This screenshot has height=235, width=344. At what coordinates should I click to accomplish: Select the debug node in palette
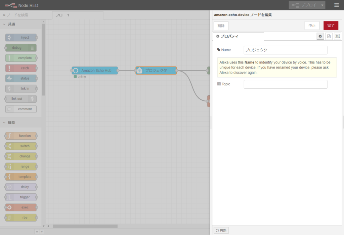[x=21, y=48]
